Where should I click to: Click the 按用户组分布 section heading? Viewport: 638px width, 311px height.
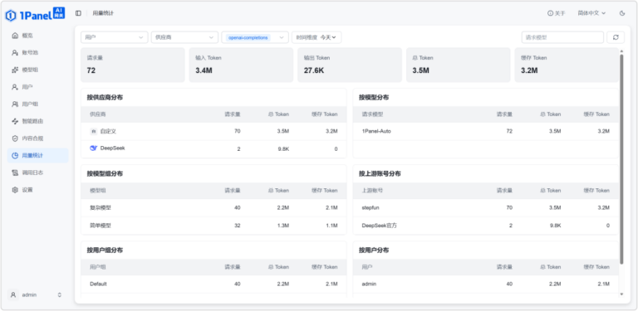coord(105,250)
